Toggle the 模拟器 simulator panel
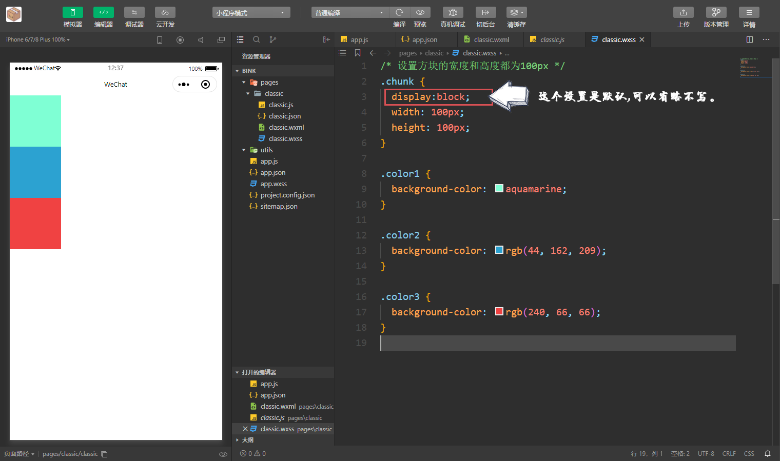 [x=72, y=17]
